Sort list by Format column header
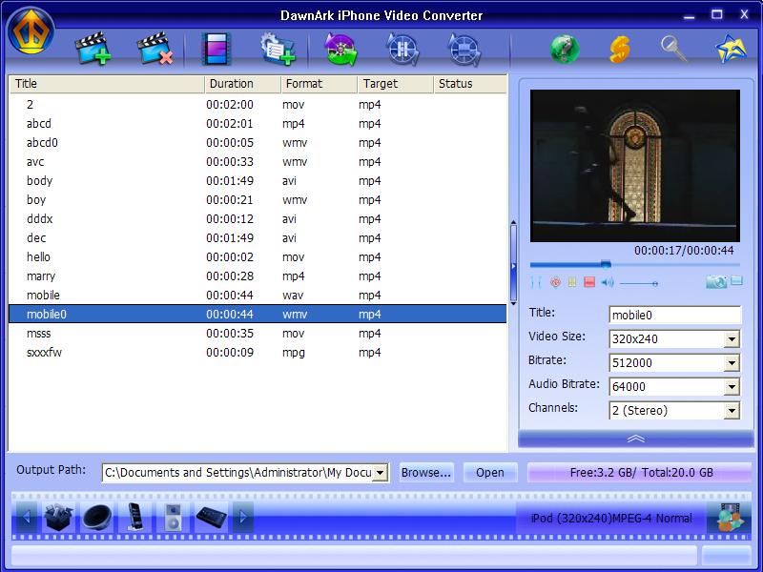 click(320, 84)
